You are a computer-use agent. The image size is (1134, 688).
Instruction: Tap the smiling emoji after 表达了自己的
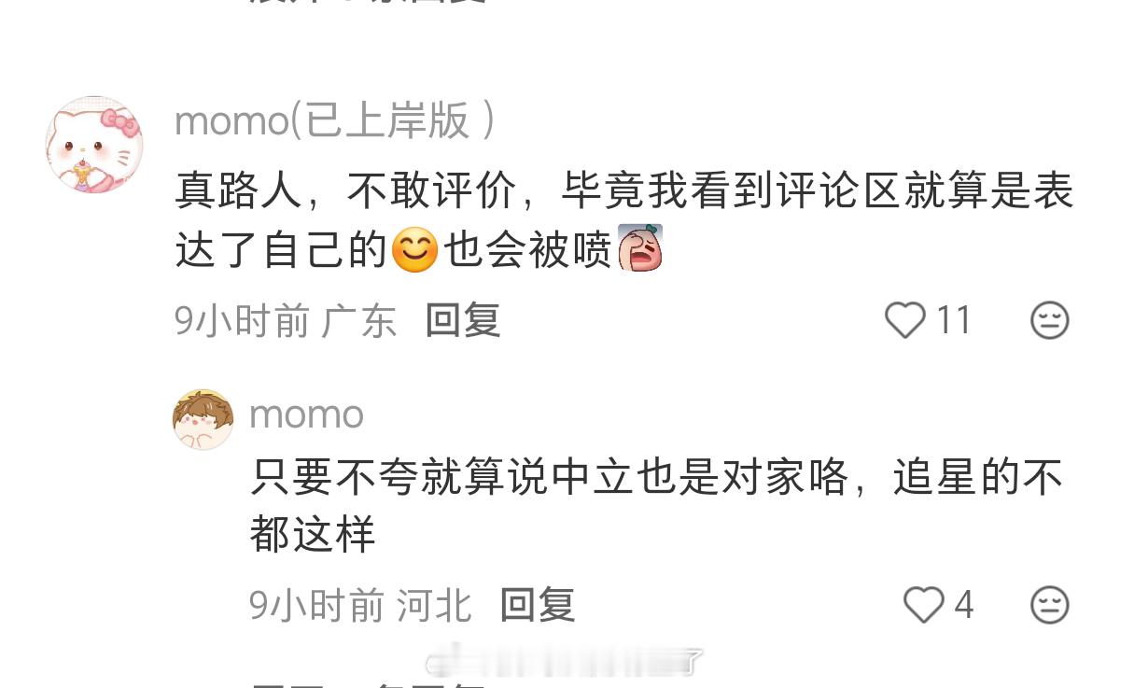(414, 249)
